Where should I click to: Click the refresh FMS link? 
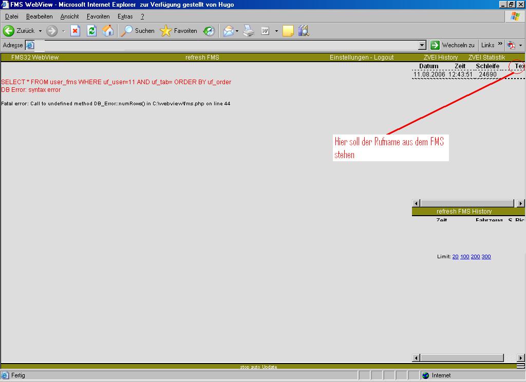(202, 58)
